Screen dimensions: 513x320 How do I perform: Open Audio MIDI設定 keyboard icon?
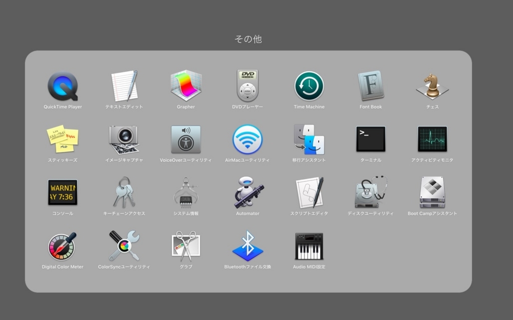(309, 246)
